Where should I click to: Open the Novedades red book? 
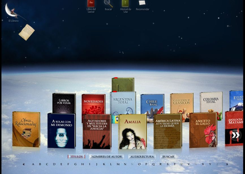[93, 104]
